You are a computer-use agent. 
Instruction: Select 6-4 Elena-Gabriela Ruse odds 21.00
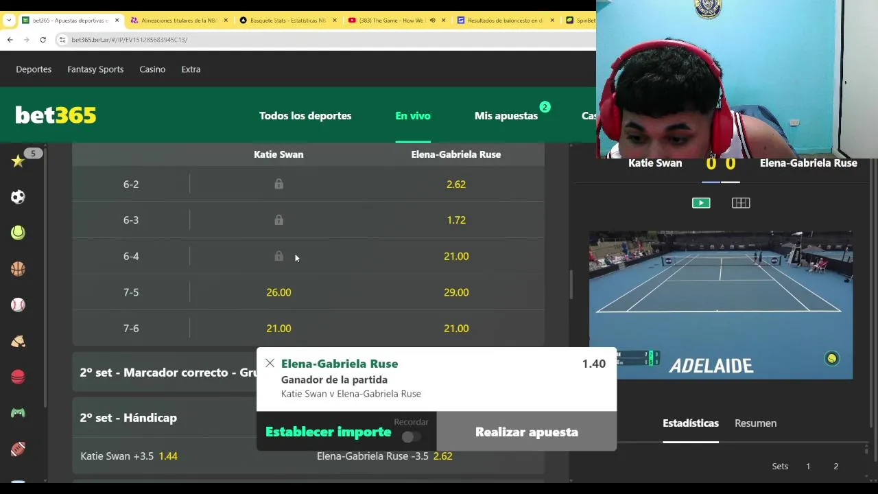(456, 256)
